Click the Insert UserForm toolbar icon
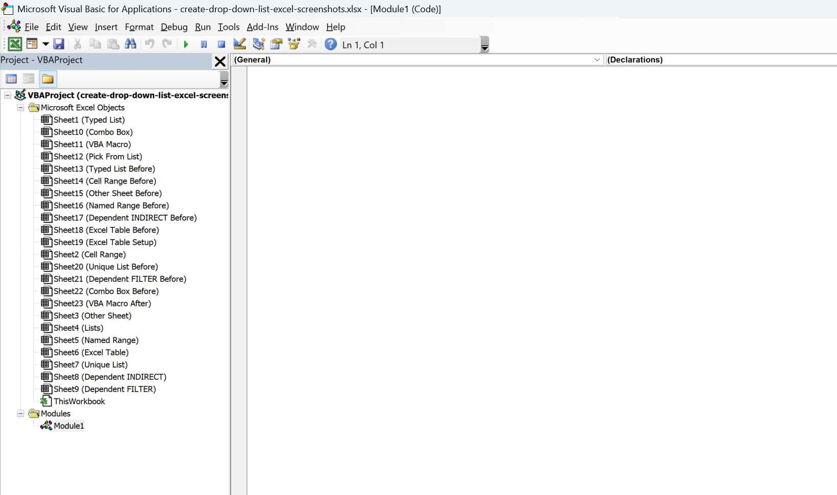This screenshot has width=837, height=495. (x=32, y=44)
